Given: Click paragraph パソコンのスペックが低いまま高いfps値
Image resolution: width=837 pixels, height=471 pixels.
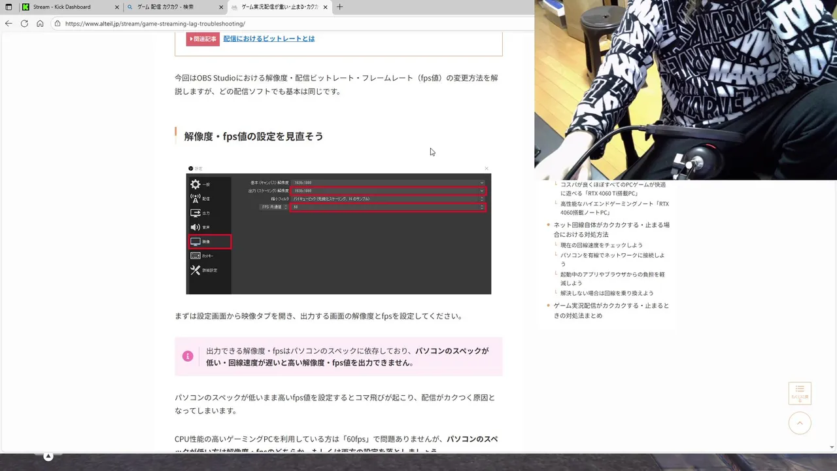Looking at the screenshot, I should [335, 404].
